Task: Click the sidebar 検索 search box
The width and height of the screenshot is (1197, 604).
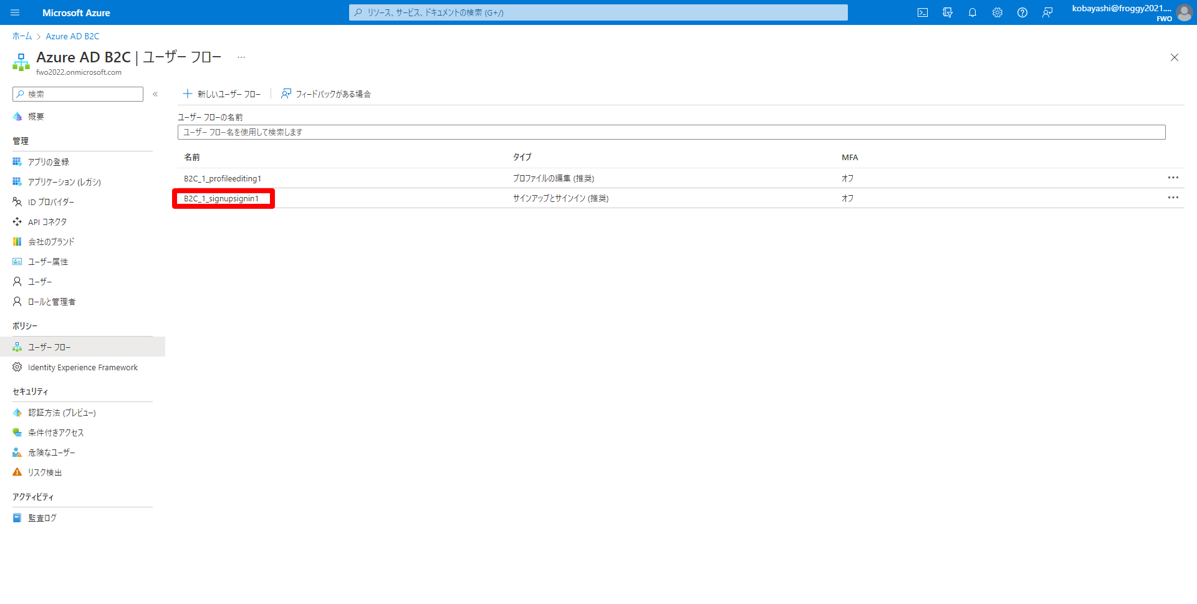Action: pos(78,94)
